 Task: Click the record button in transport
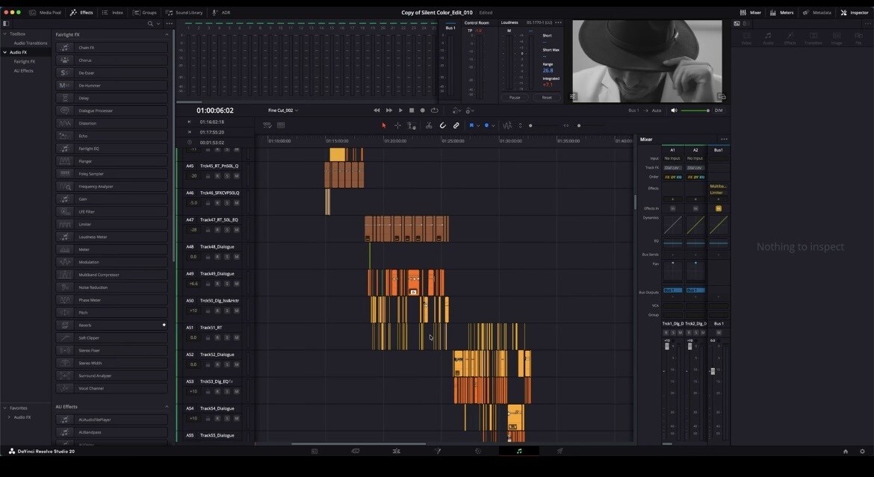(x=423, y=110)
